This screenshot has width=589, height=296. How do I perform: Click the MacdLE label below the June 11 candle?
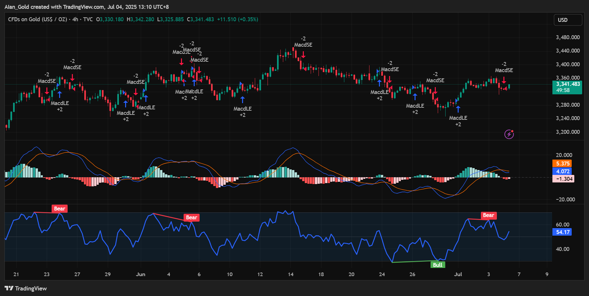click(x=242, y=109)
